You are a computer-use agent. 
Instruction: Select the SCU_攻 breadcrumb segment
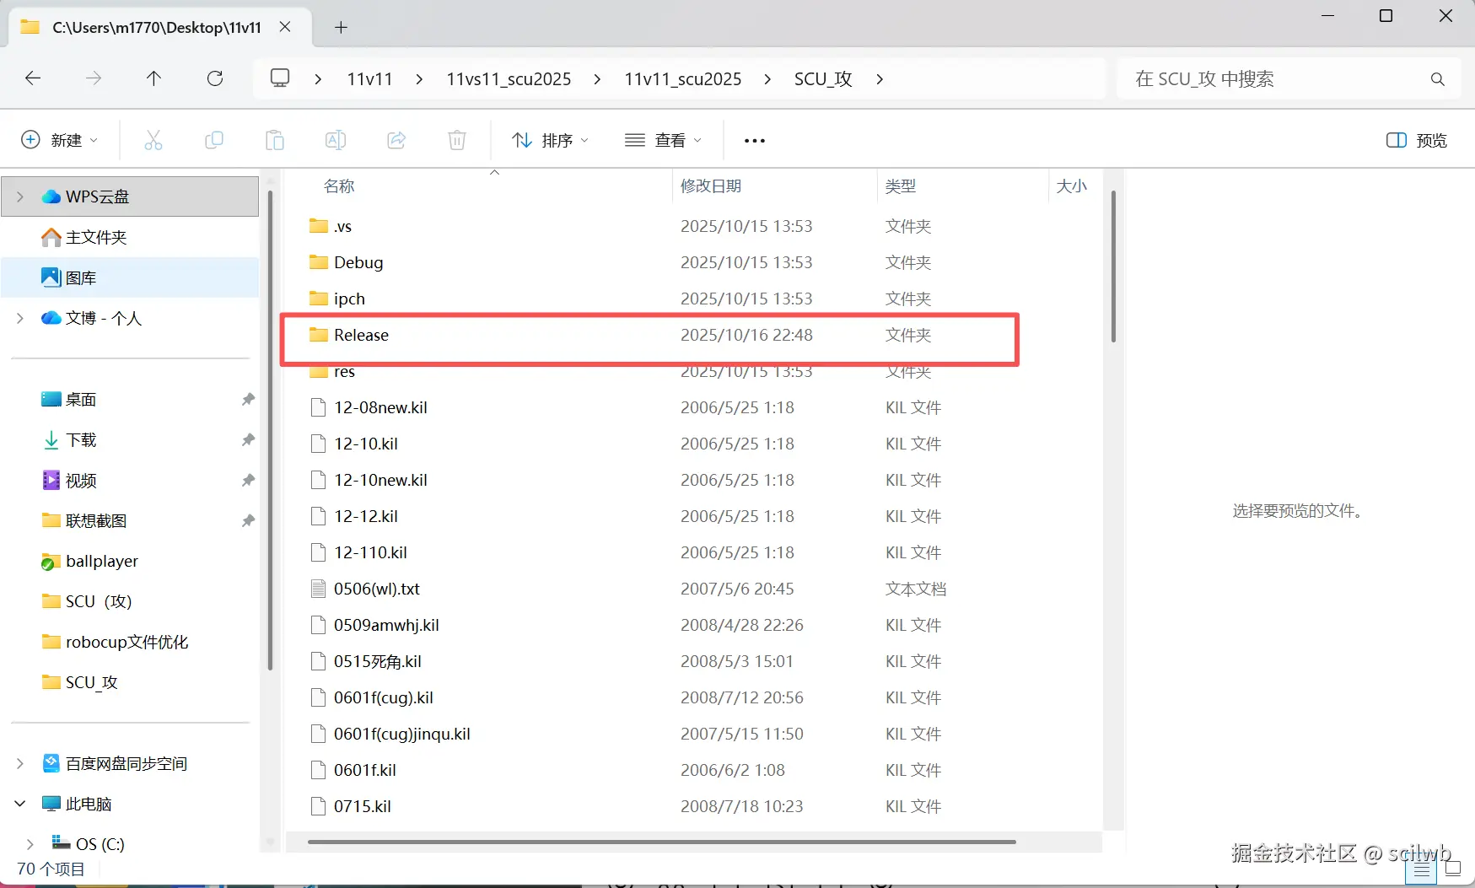(823, 79)
